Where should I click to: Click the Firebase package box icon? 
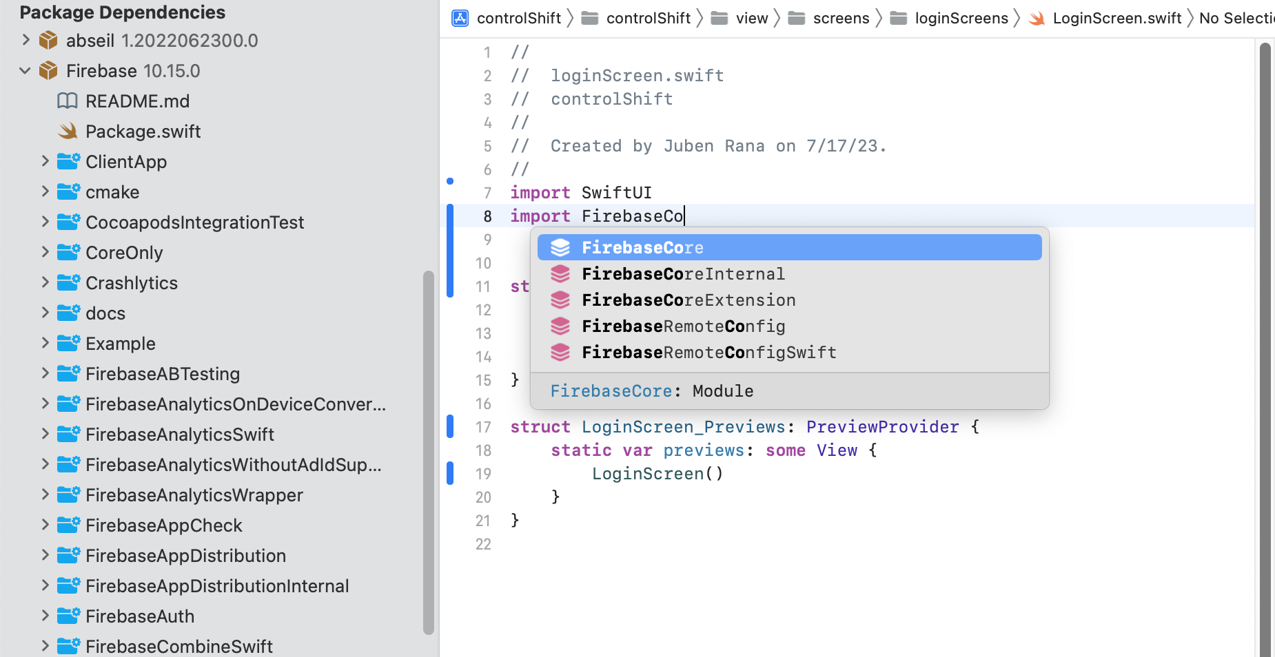pyautogui.click(x=48, y=71)
